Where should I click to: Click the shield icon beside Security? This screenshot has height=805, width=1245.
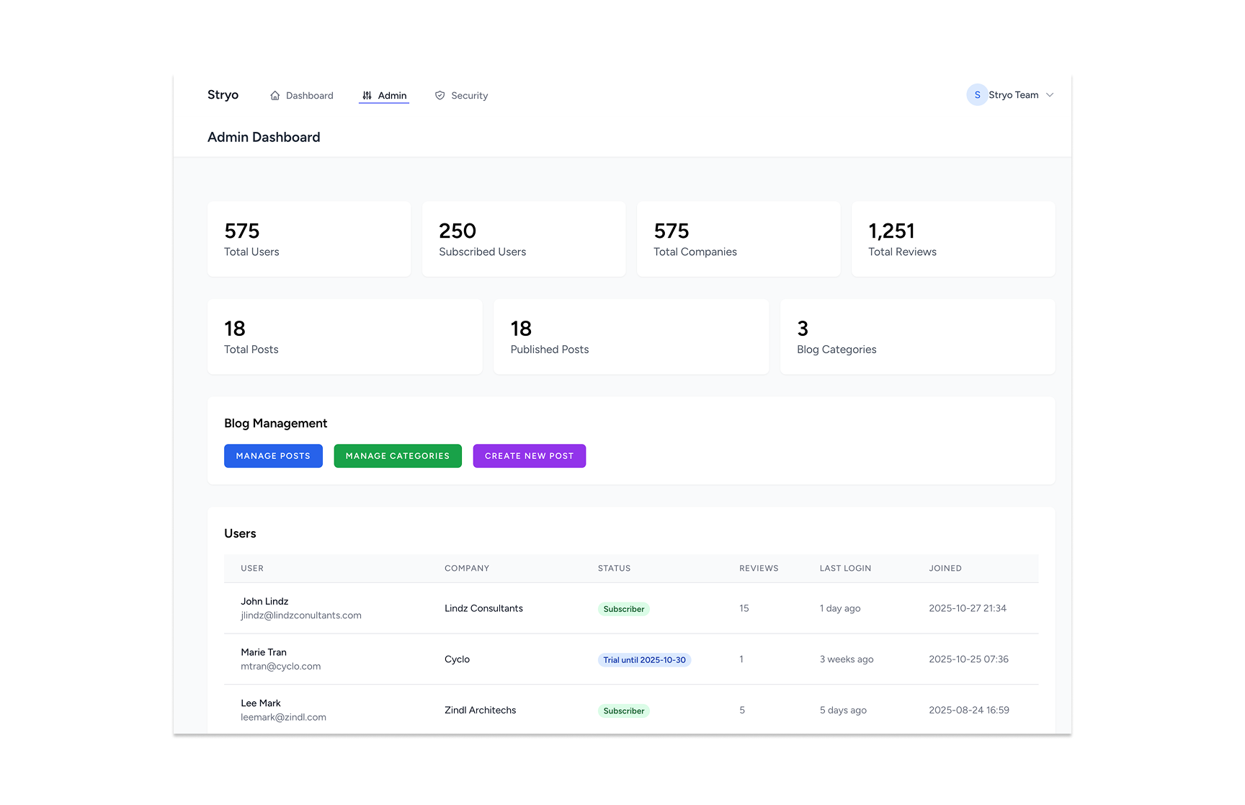(439, 96)
